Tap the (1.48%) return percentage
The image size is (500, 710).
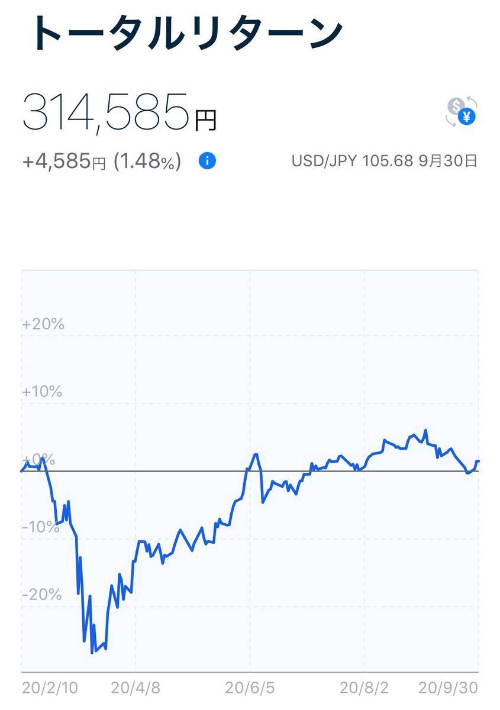coord(147,161)
